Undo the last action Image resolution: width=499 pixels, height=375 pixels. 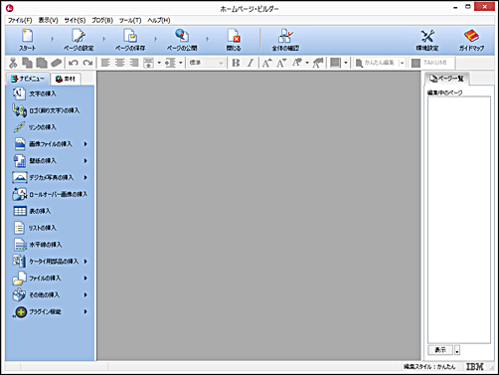pos(74,63)
